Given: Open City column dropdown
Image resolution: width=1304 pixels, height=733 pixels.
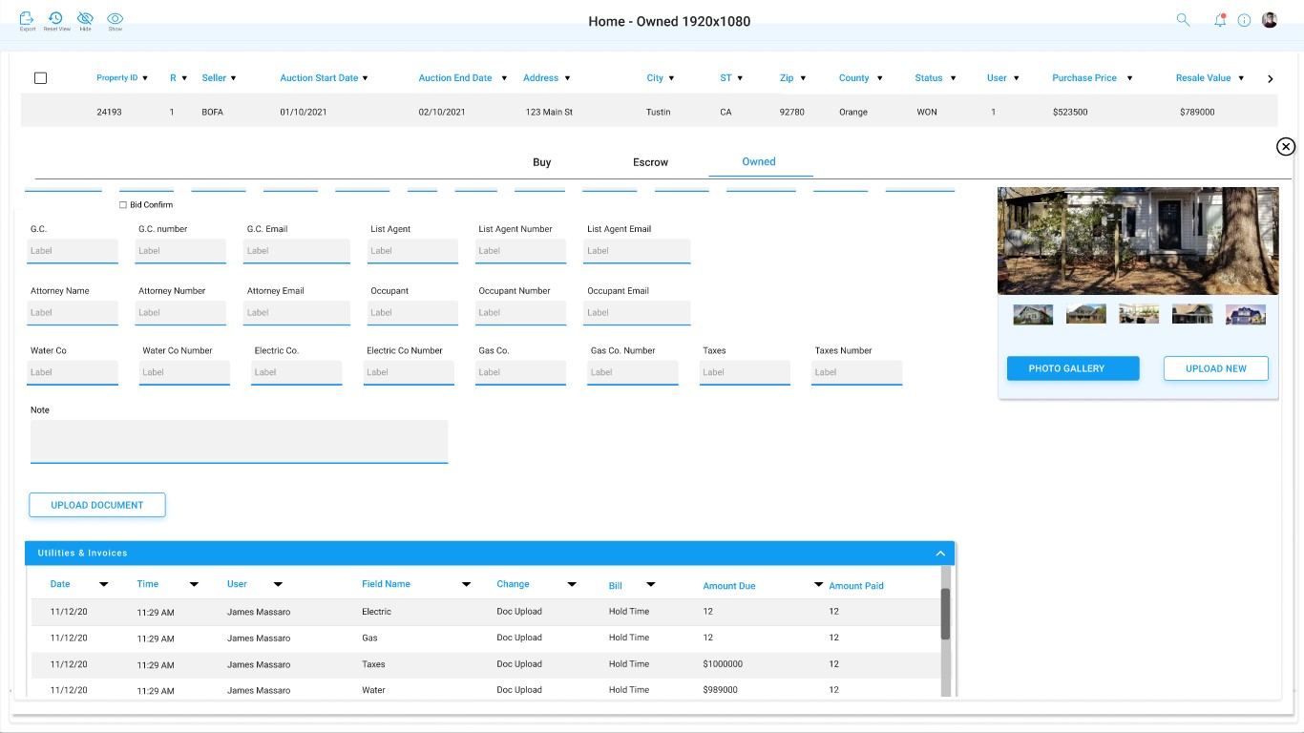Looking at the screenshot, I should (x=671, y=78).
